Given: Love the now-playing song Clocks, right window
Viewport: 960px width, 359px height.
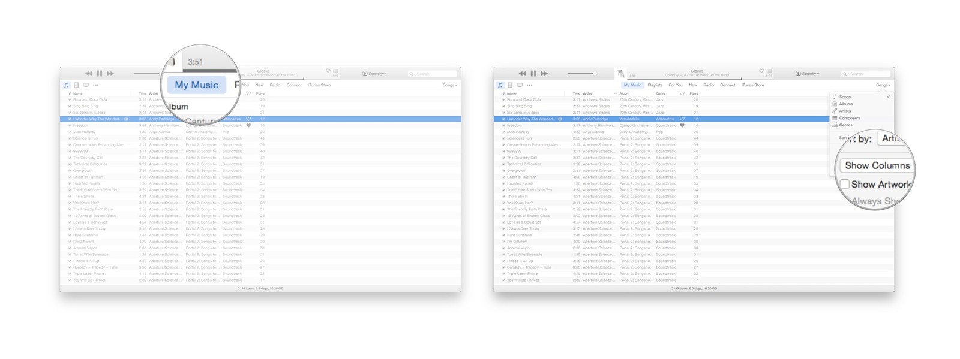Looking at the screenshot, I should point(761,71).
